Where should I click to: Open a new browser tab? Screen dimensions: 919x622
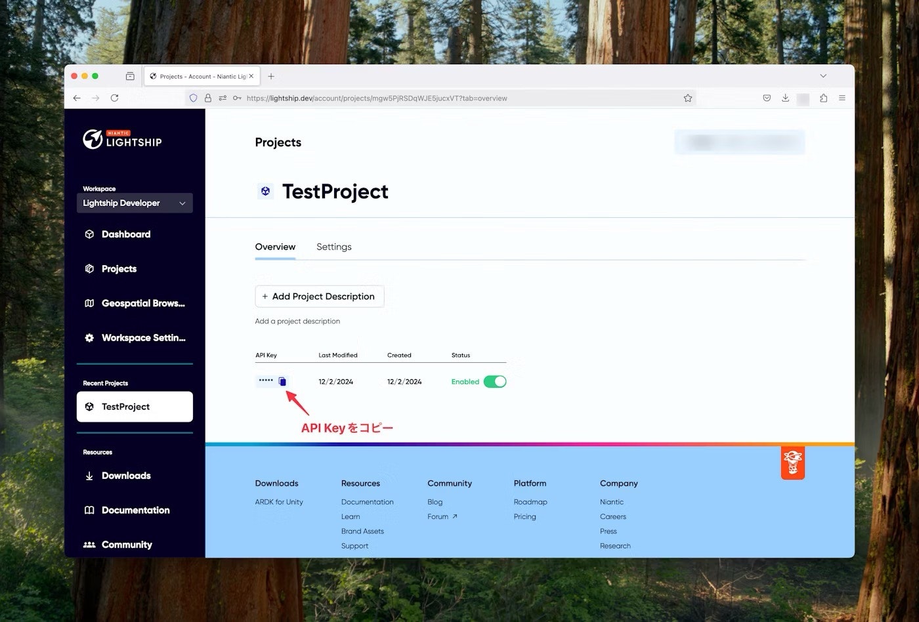click(x=271, y=76)
